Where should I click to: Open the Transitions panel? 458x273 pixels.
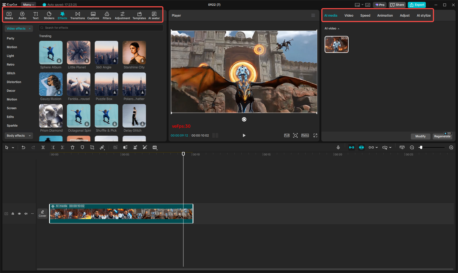click(78, 16)
